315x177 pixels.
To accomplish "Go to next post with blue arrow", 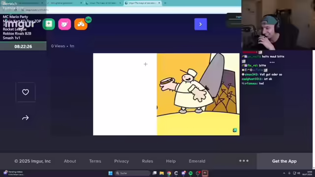I will point(200,24).
